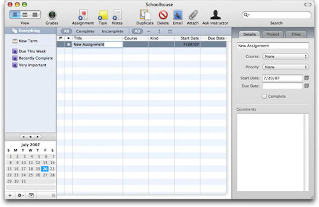Click Ask Instructor icon
Image resolution: width=319 pixels, height=207 pixels.
215,15
